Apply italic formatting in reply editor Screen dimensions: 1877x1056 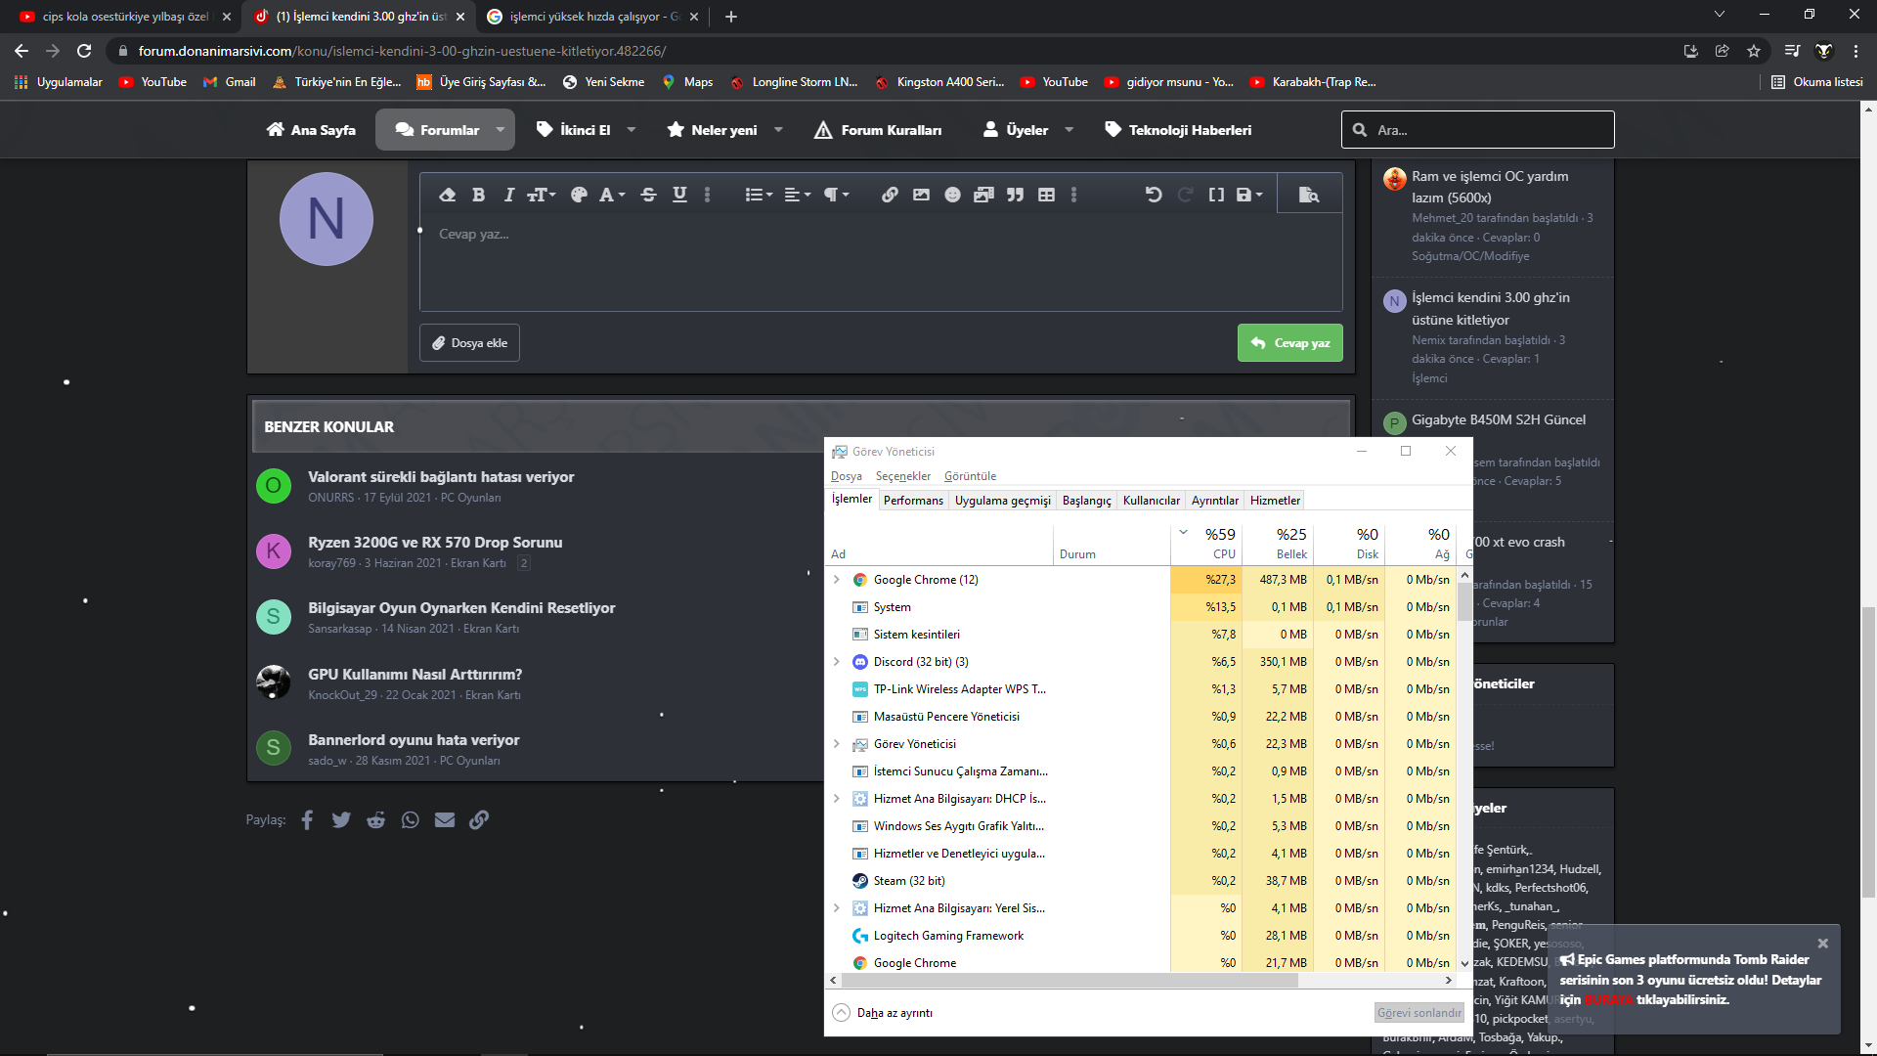click(x=508, y=195)
